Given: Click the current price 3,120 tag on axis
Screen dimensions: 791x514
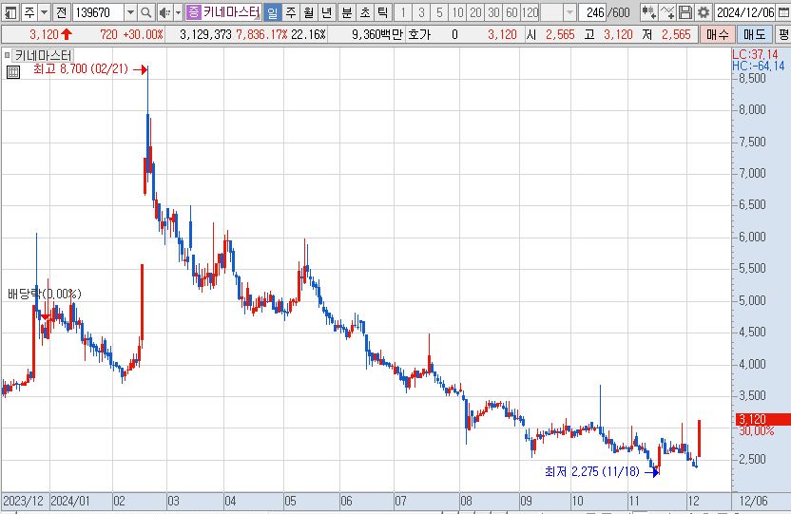Looking at the screenshot, I should click(x=762, y=419).
